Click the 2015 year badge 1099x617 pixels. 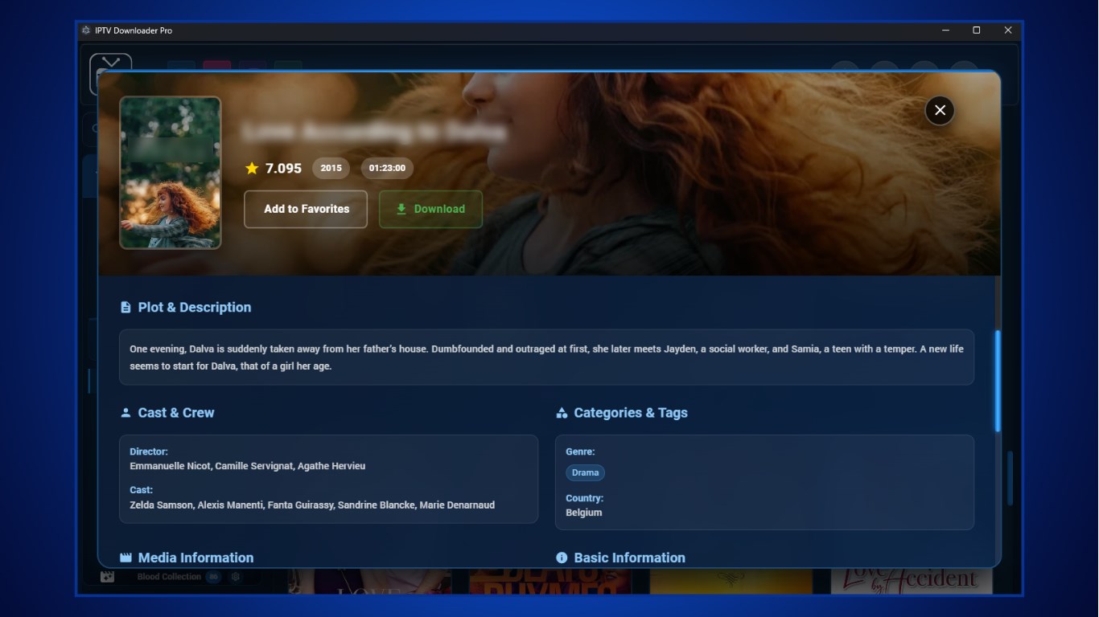coord(331,168)
